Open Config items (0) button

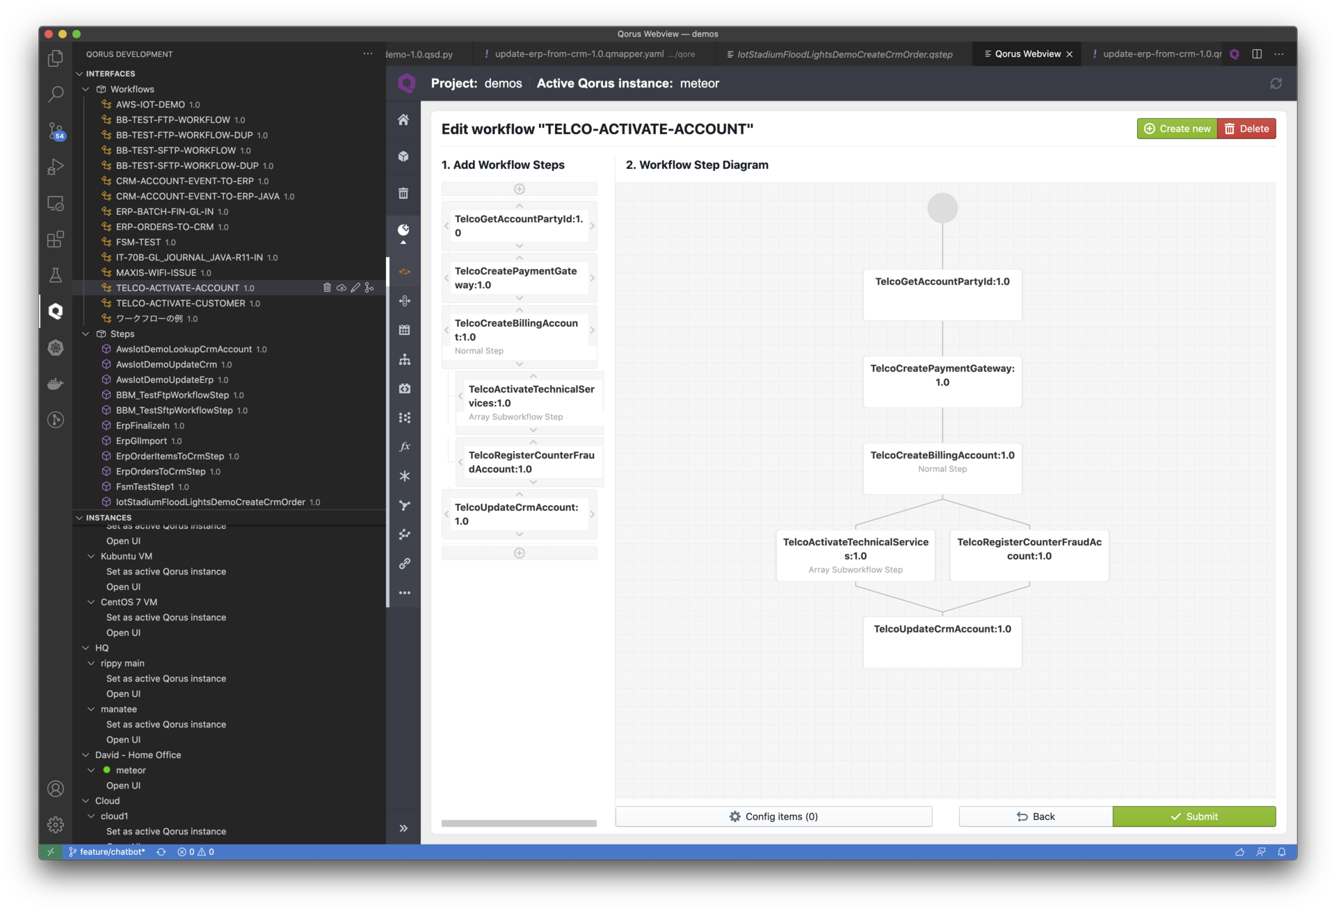point(773,816)
